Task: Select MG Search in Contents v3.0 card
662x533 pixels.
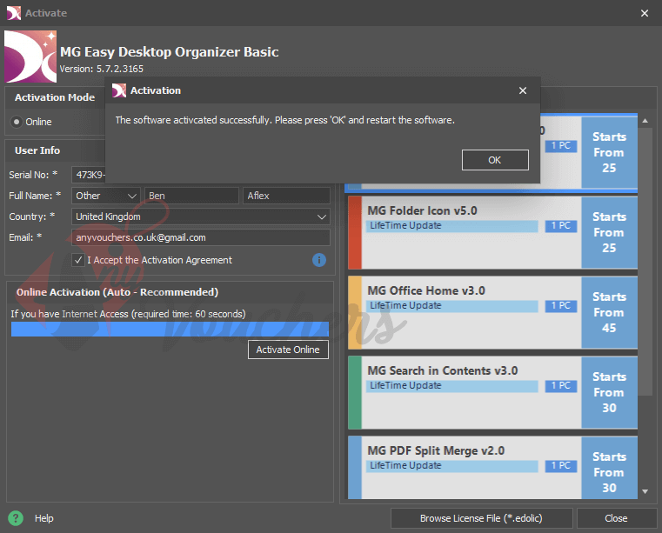Action: click(492, 392)
